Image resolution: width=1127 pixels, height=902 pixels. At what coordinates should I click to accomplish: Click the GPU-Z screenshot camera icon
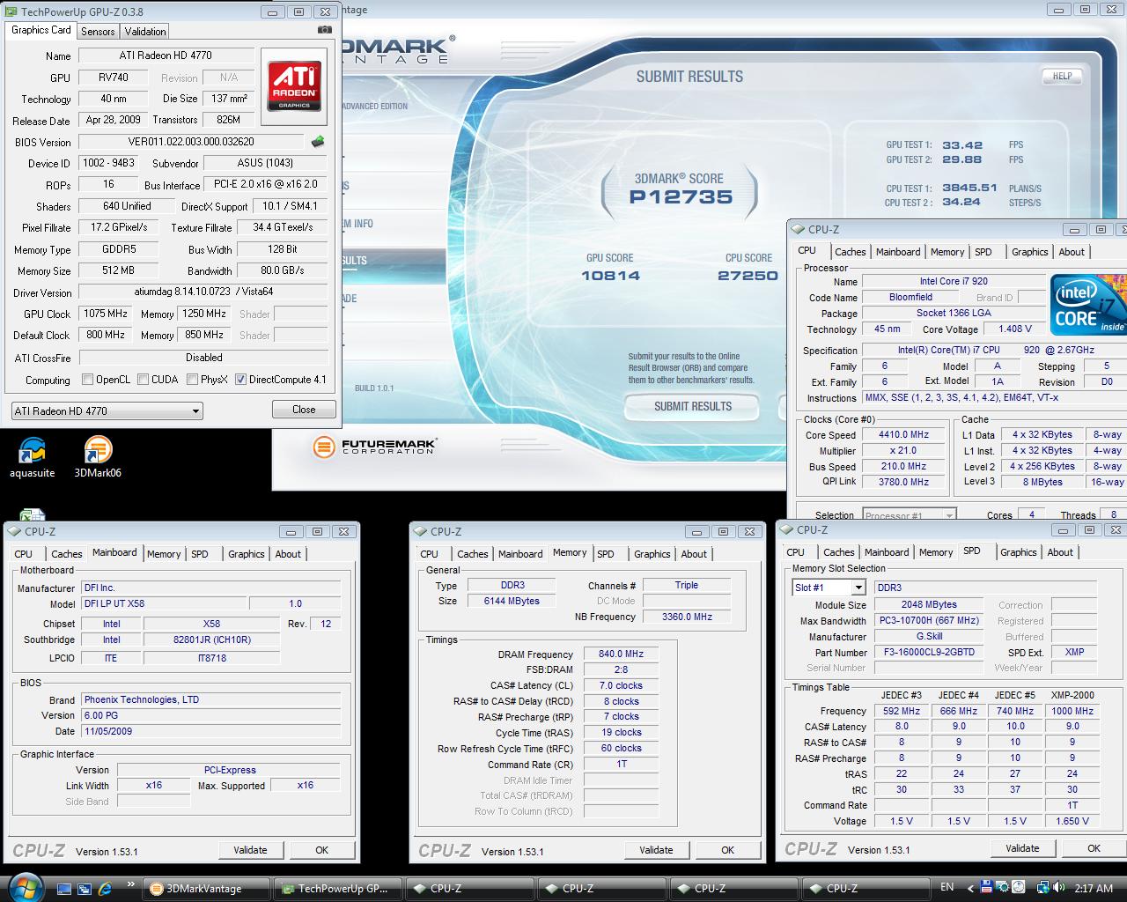tap(325, 29)
